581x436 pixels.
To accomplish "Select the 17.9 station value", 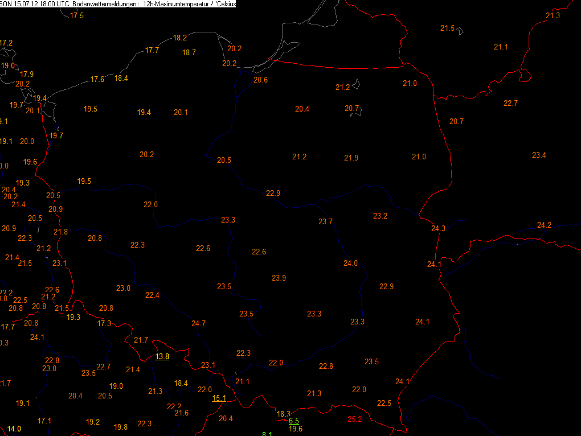I will pos(27,74).
